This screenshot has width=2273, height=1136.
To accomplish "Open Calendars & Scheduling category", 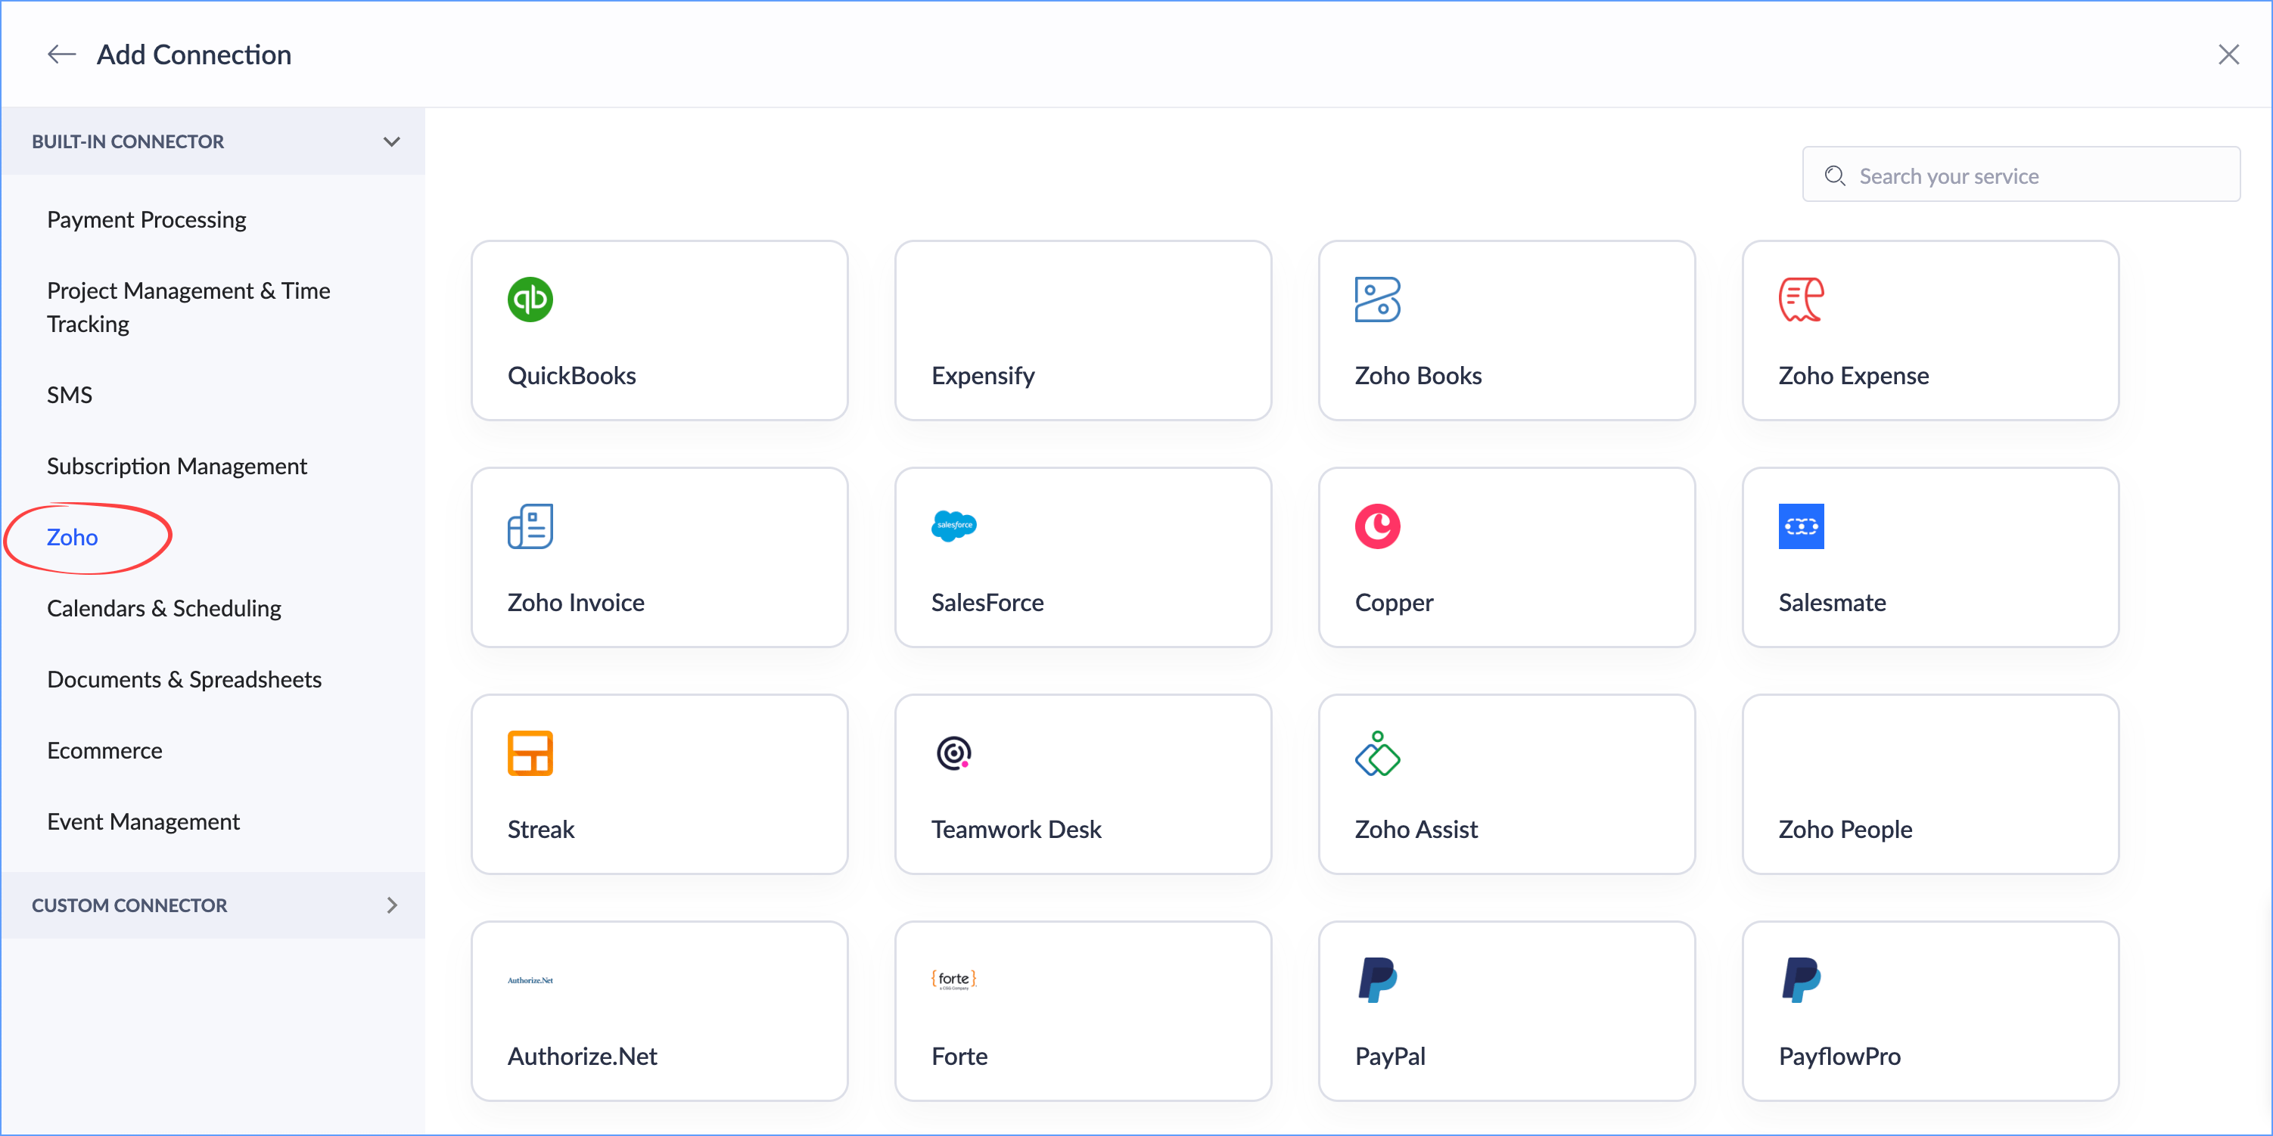I will coord(164,607).
